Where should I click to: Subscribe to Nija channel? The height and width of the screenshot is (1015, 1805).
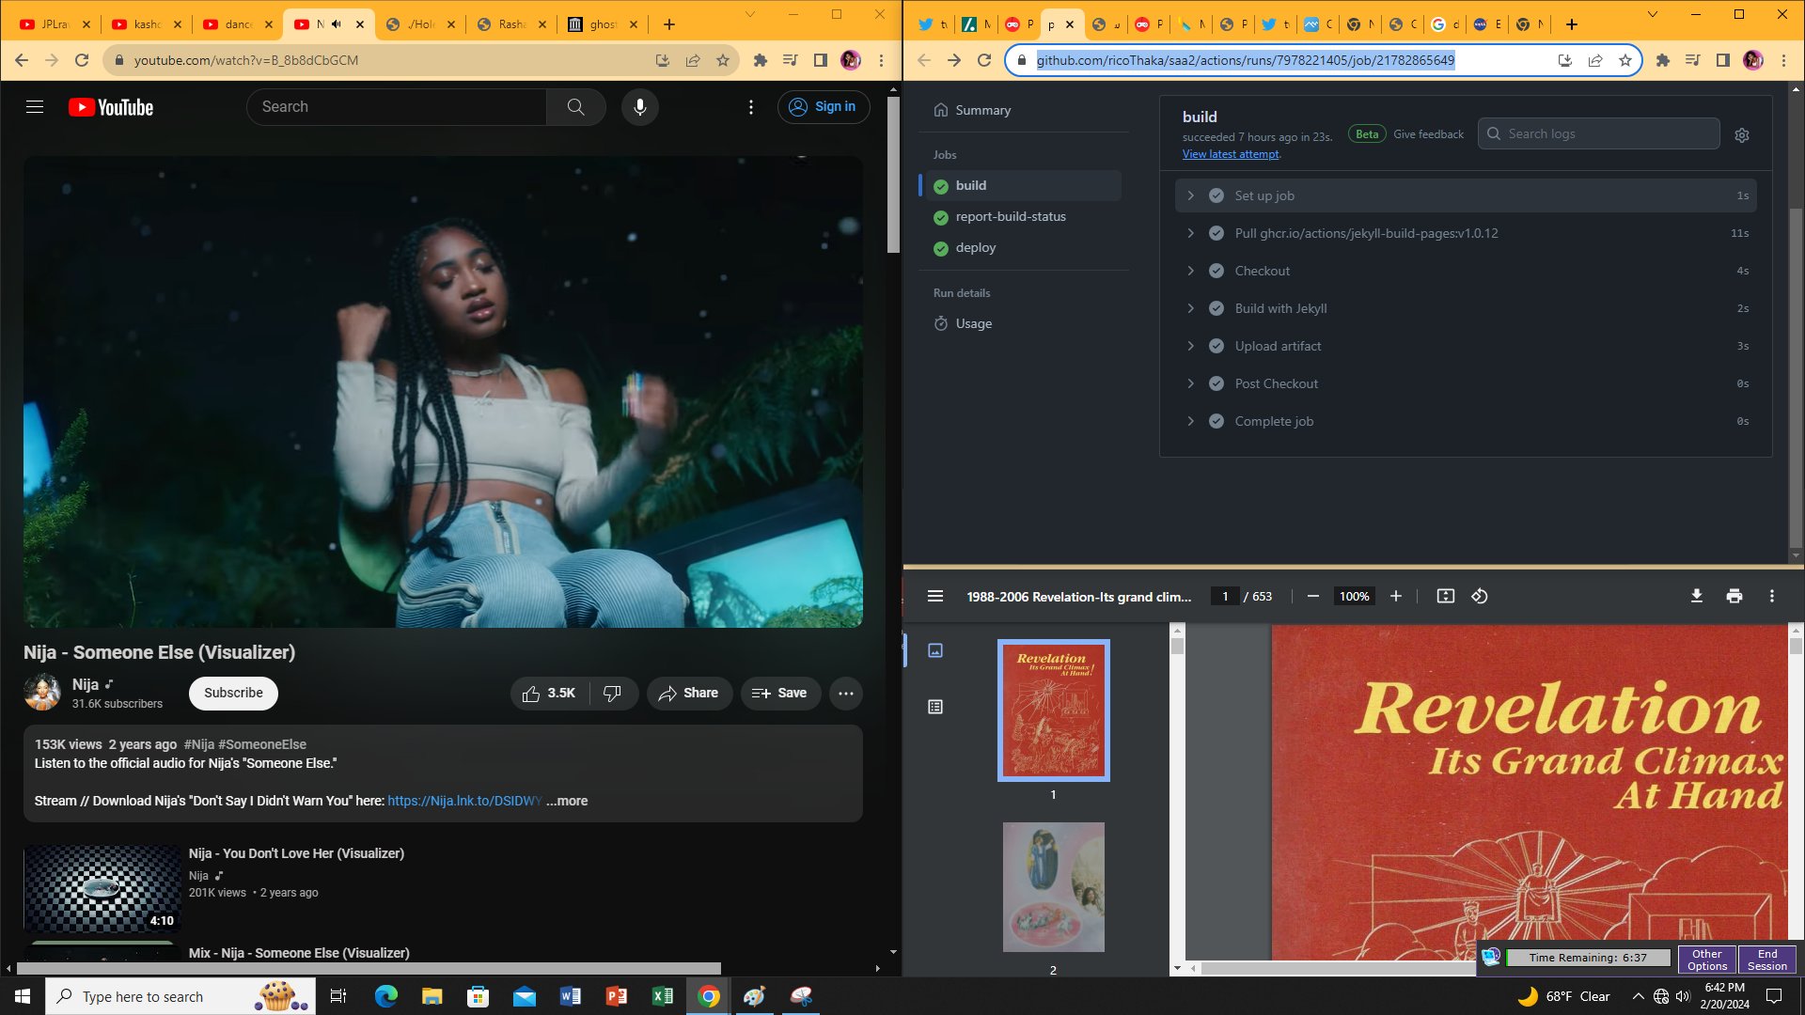click(x=233, y=693)
